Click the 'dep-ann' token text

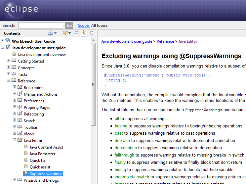[122, 141]
